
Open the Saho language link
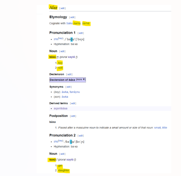(x=69, y=23)
